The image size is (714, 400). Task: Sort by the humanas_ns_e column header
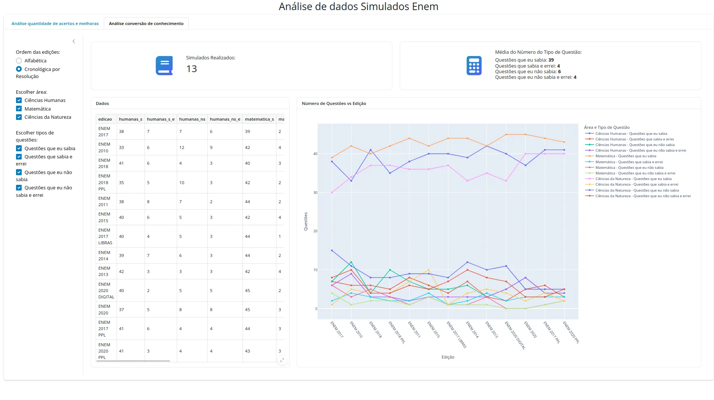[225, 119]
